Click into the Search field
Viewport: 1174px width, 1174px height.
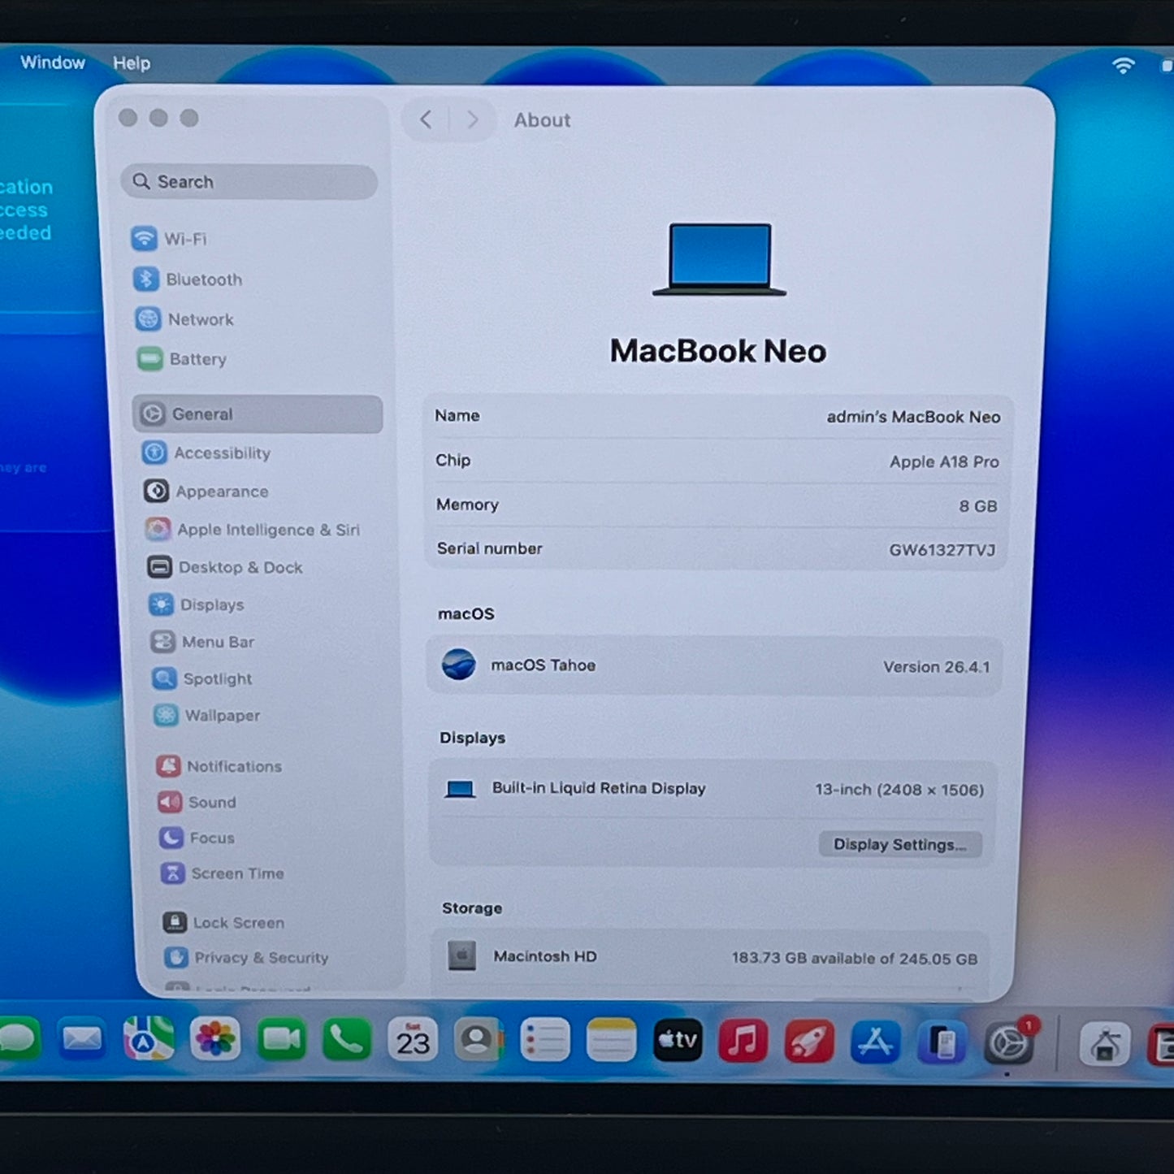click(x=249, y=182)
